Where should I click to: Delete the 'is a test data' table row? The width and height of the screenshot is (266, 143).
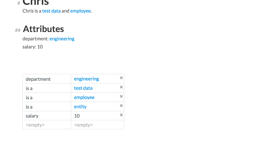[x=121, y=87]
